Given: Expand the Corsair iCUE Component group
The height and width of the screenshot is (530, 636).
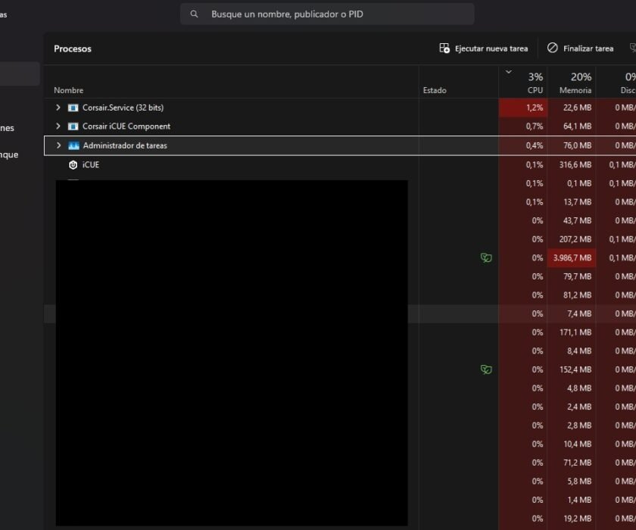Looking at the screenshot, I should click(x=58, y=126).
